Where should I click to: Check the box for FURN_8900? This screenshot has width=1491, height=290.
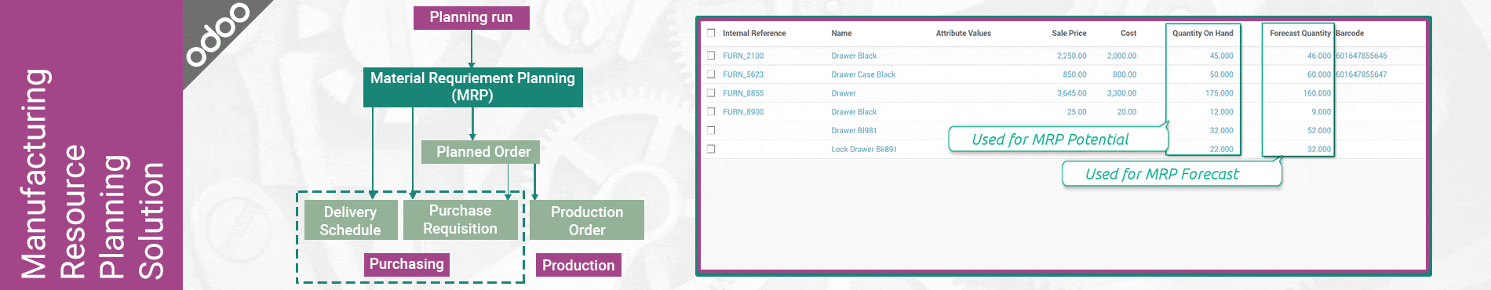point(711,112)
